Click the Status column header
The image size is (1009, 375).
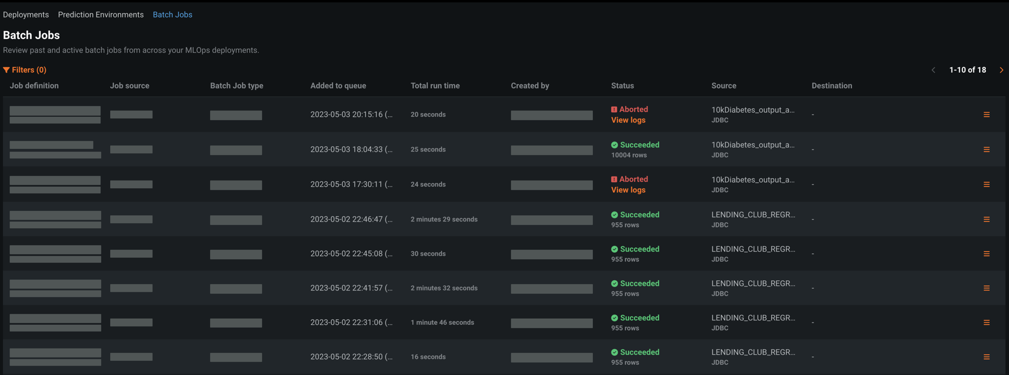622,86
